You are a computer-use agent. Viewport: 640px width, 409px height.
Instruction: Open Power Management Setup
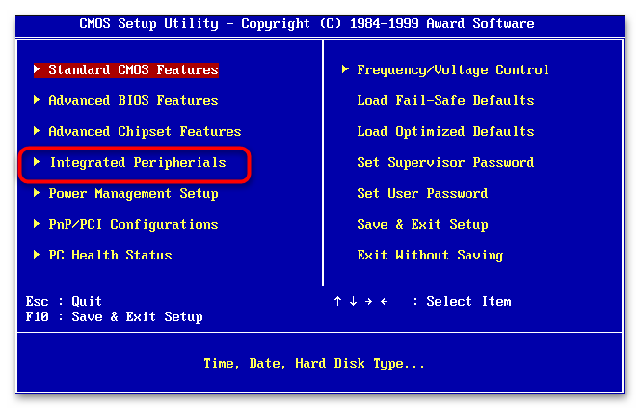click(133, 193)
